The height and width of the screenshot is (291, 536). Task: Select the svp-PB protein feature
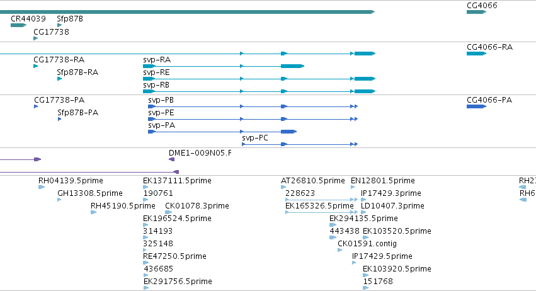point(253,106)
